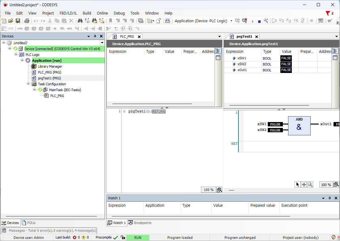Select Library Manager in device tree

click(x=50, y=66)
